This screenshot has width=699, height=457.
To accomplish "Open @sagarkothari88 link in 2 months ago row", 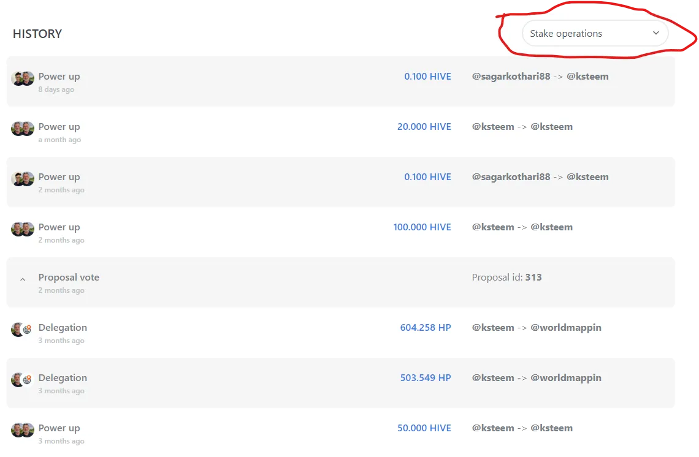I will 511,177.
